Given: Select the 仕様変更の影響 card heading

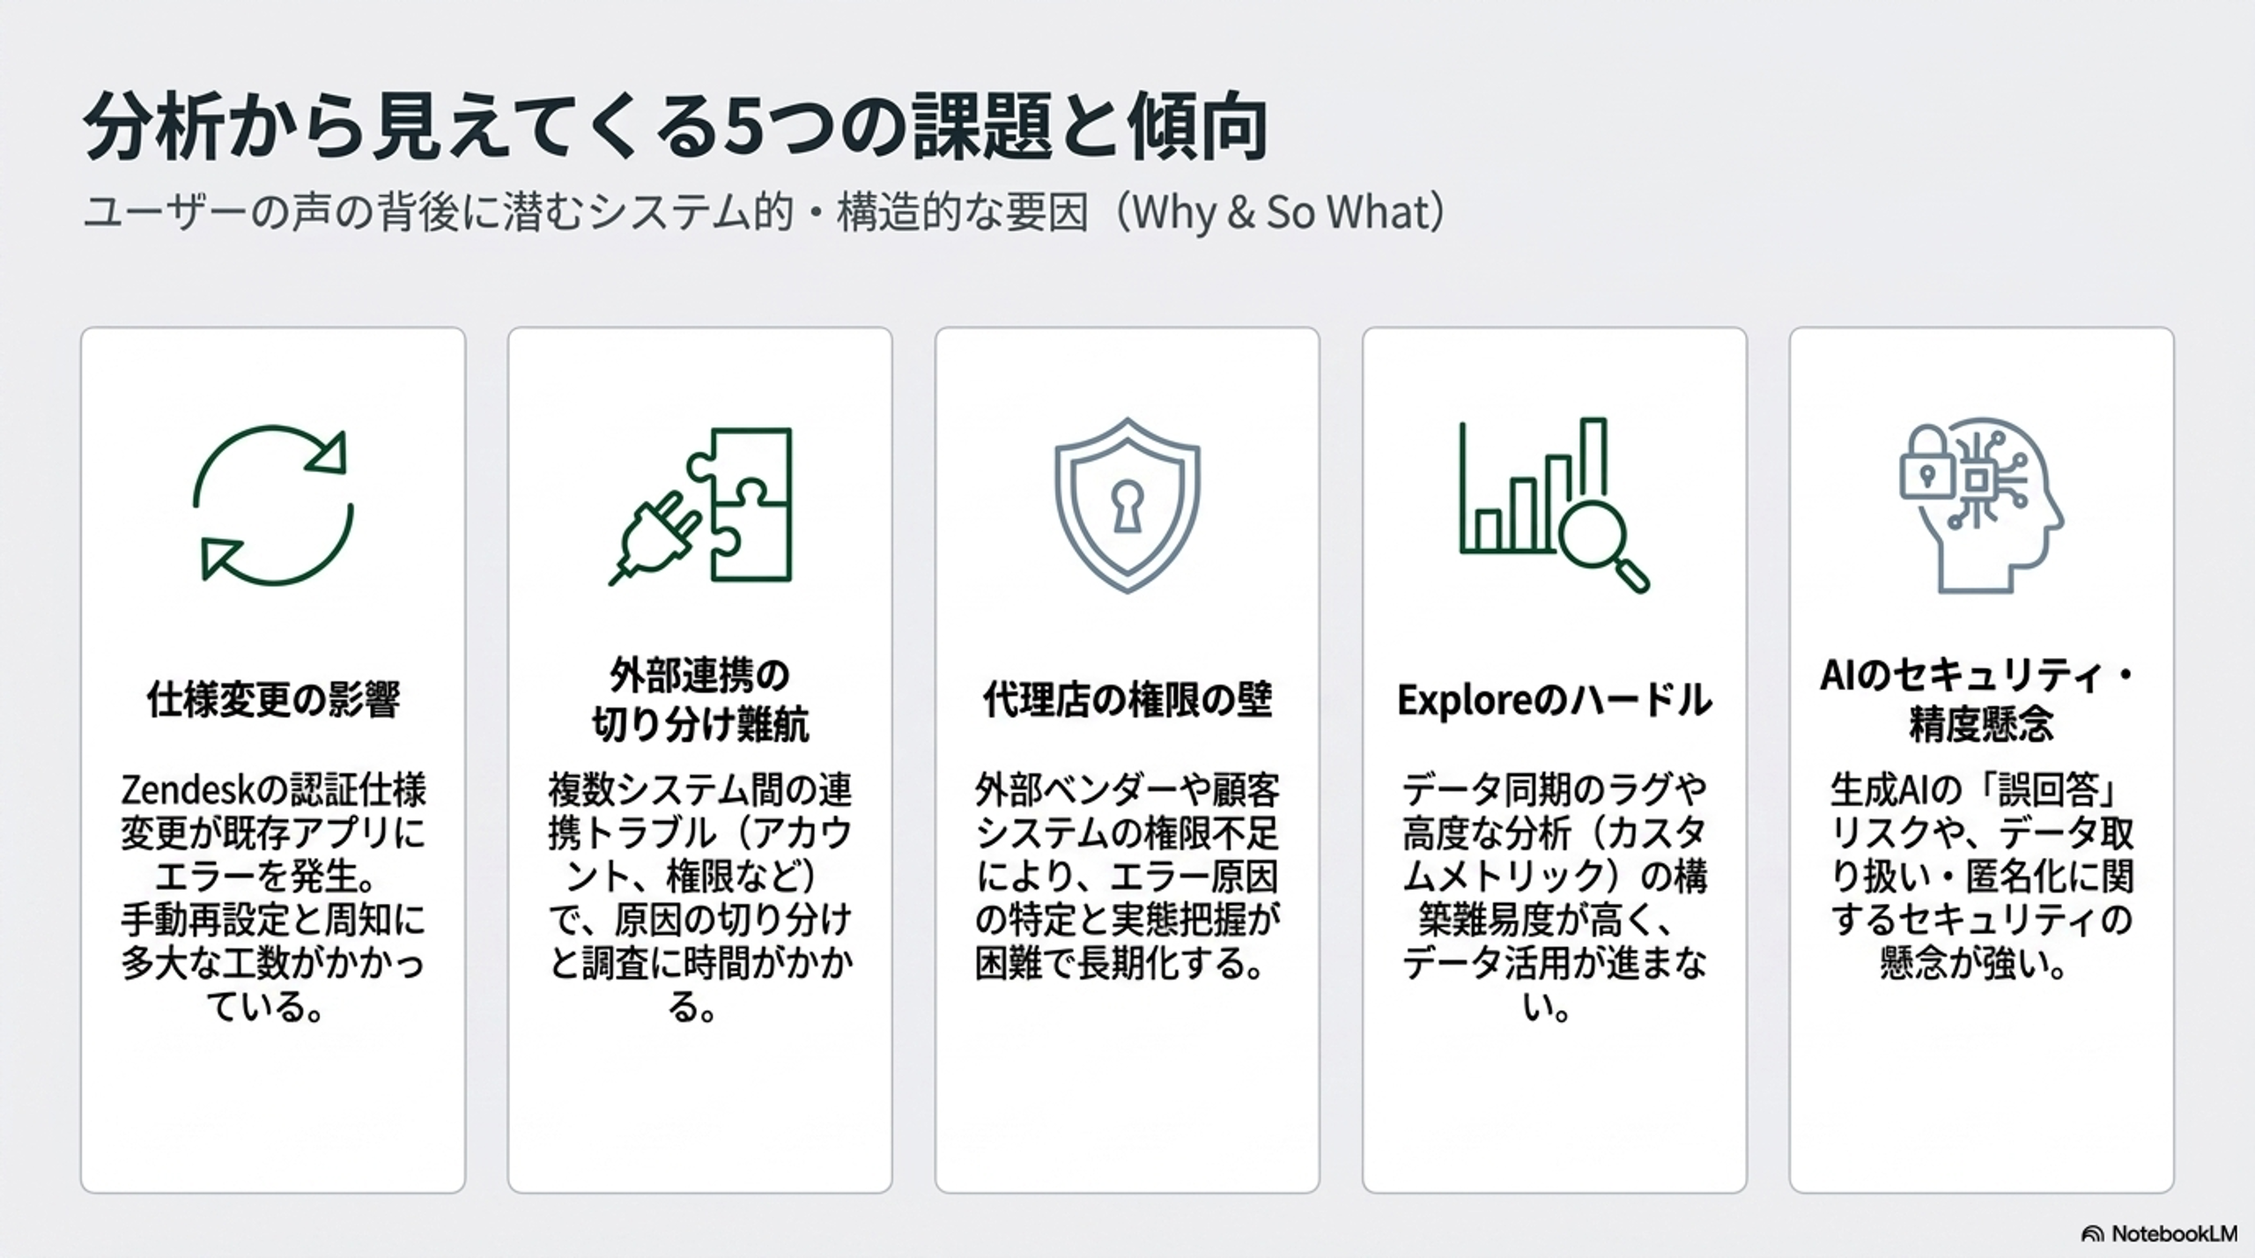Looking at the screenshot, I should tap(273, 700).
